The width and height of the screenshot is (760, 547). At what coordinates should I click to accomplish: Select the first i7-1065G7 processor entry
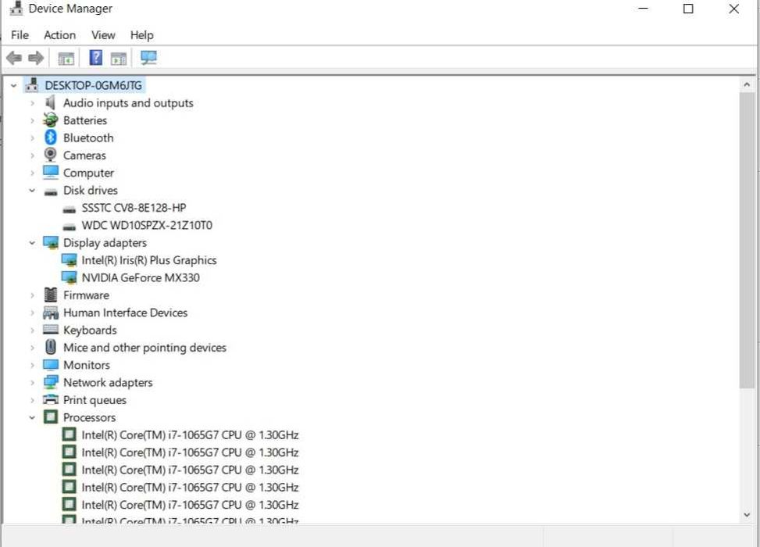tap(190, 435)
